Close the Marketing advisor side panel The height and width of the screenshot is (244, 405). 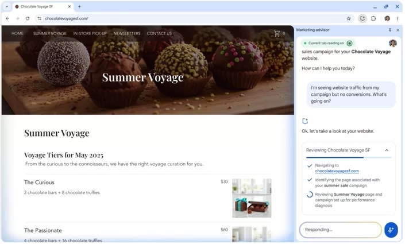pos(398,30)
